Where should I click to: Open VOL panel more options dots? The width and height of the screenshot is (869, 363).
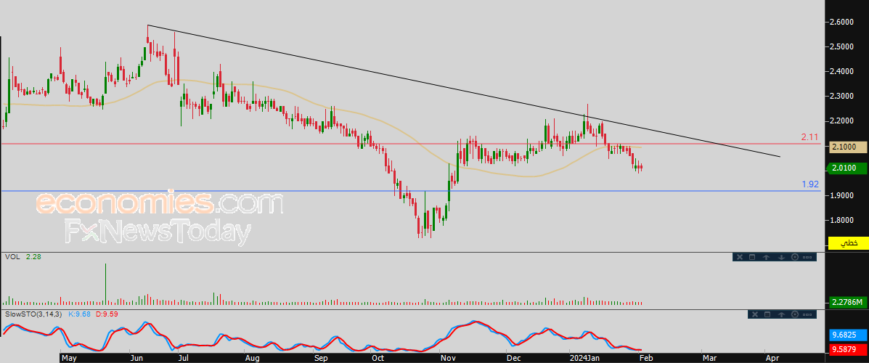807,257
